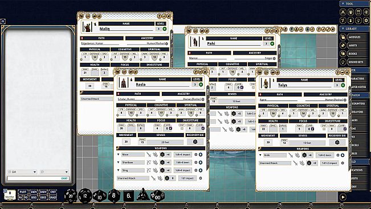371x209 pixels.
Task: Check Talys's Investiture ON checkbox
Action: point(324,129)
